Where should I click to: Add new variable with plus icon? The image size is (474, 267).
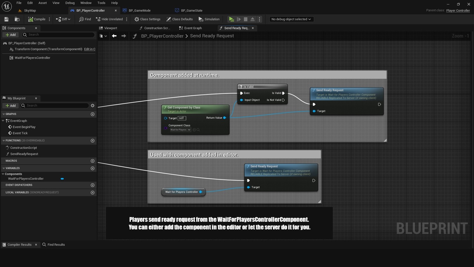click(x=93, y=168)
